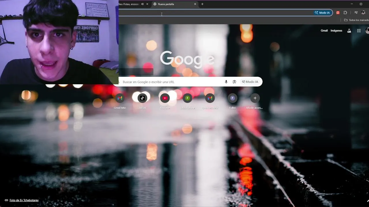Click Modo IA in the Google search box
The width and height of the screenshot is (369, 207).
tap(250, 82)
